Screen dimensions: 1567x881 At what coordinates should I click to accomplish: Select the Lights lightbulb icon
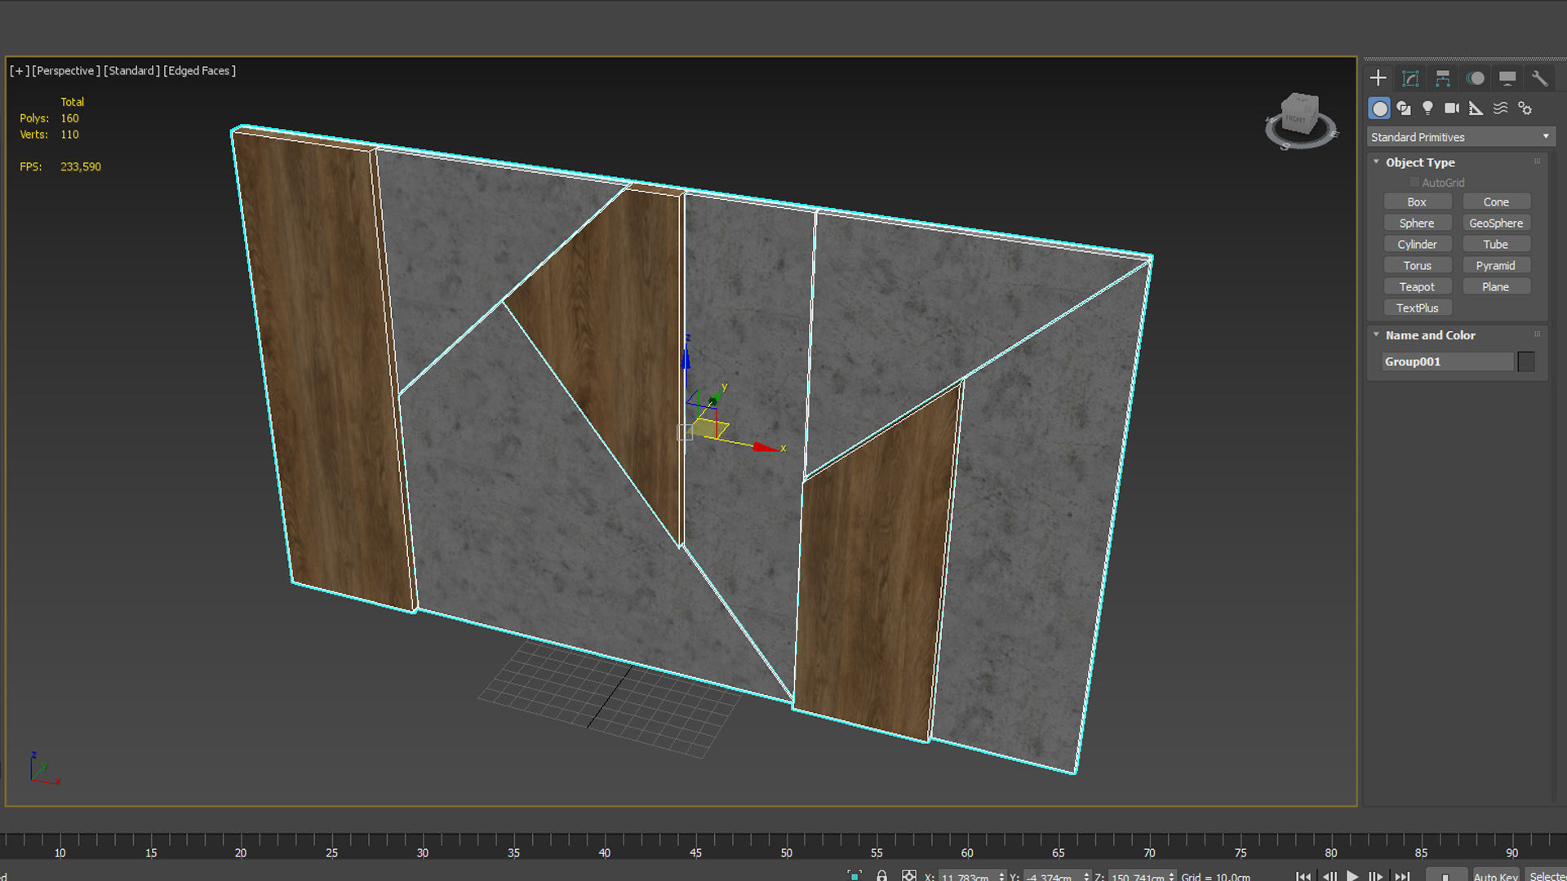click(x=1427, y=108)
